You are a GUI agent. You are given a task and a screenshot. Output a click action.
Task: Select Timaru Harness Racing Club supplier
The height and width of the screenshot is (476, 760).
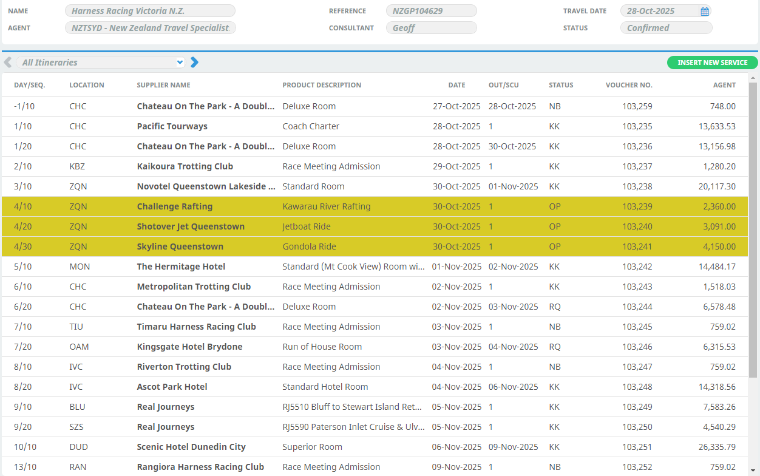pos(197,327)
